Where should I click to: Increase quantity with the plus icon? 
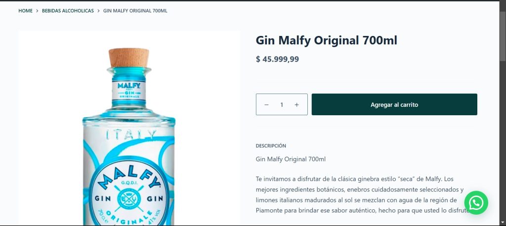[x=296, y=104]
